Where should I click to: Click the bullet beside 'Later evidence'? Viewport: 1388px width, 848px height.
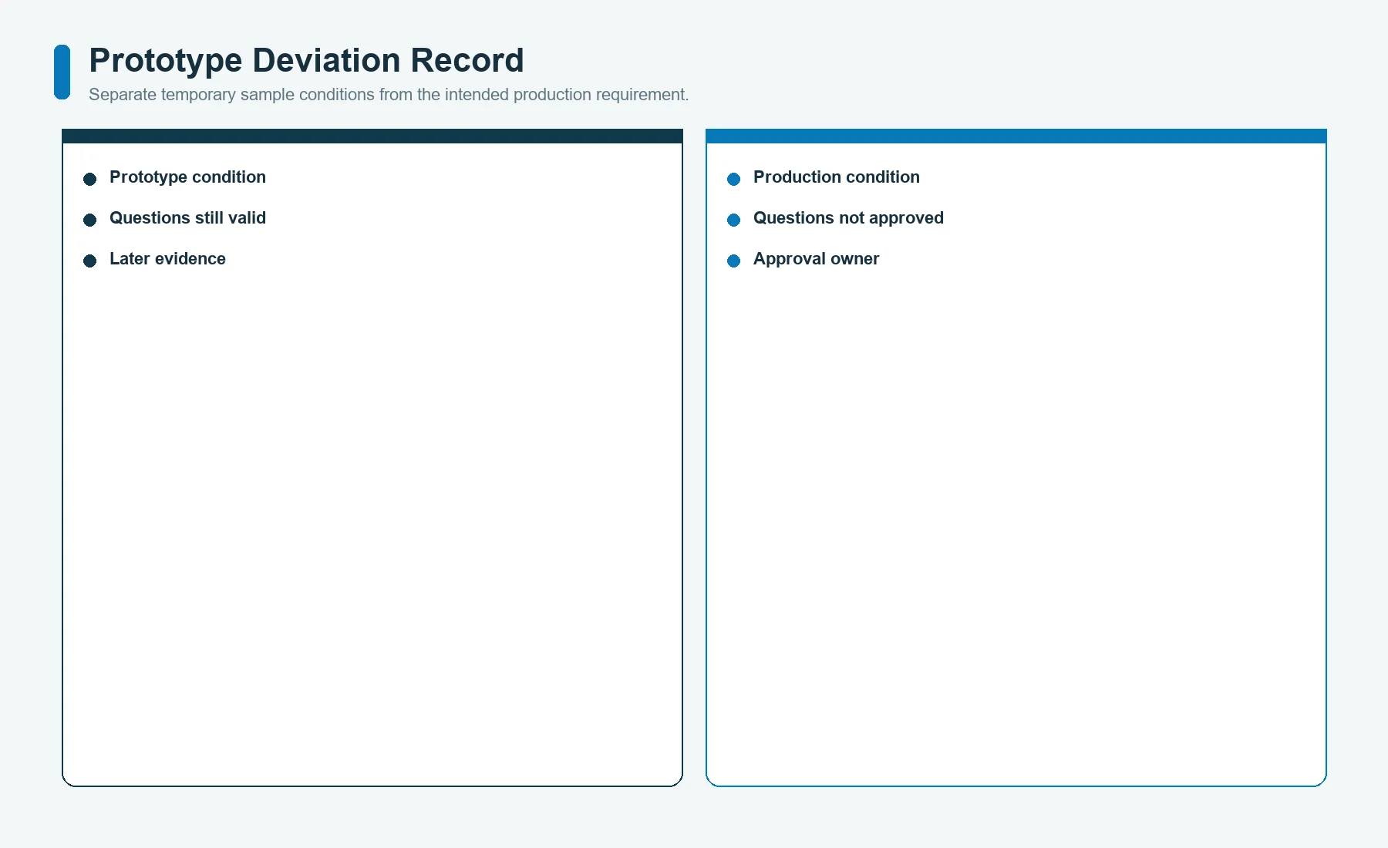click(x=90, y=261)
